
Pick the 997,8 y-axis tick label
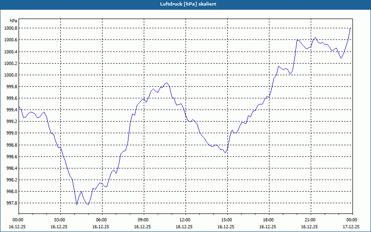click(x=12, y=203)
